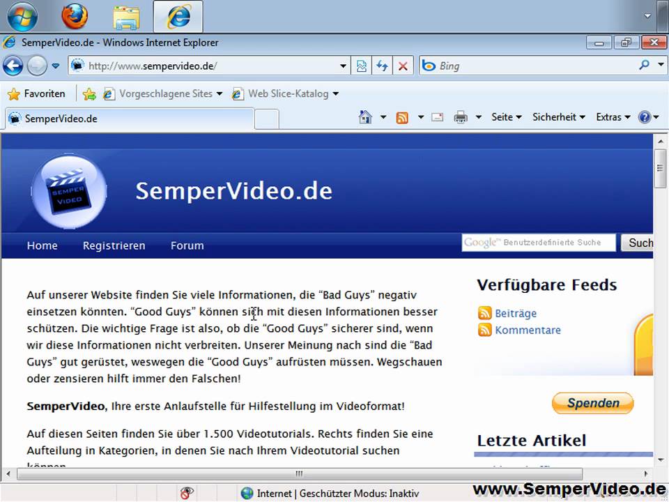
Task: Open the Kommentare feed link
Action: point(528,330)
